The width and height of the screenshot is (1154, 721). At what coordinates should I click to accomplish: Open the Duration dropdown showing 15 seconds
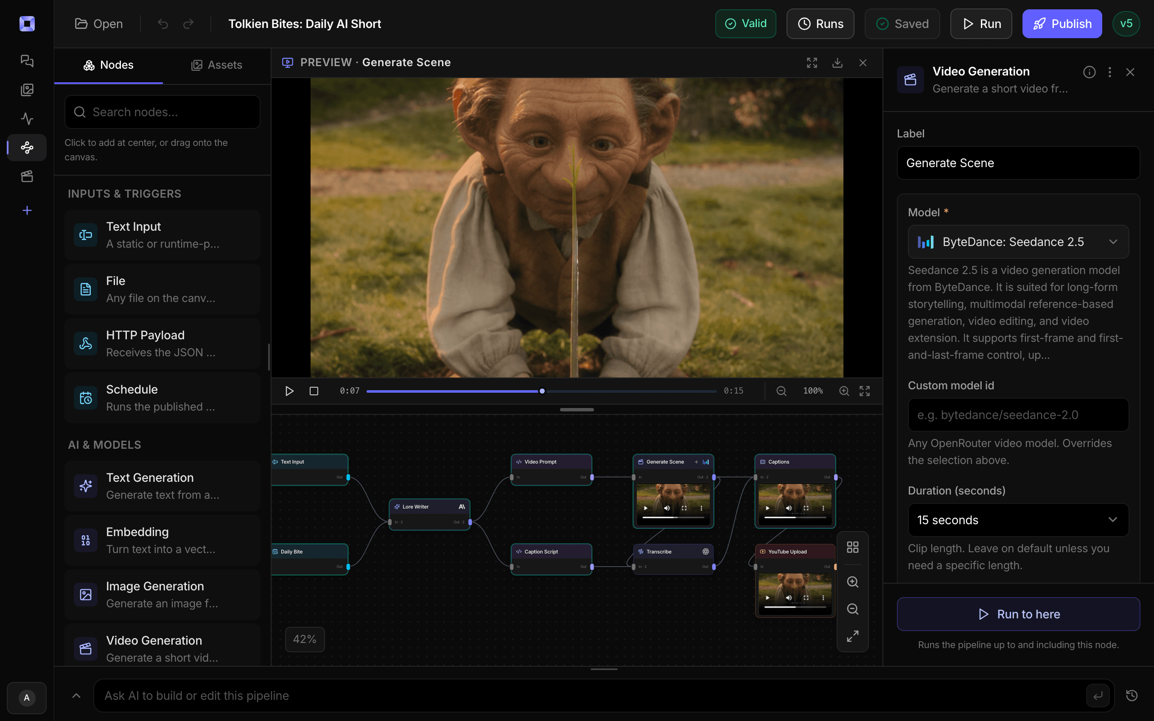(1018, 520)
